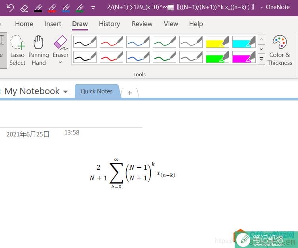Open the Insert tab
The height and width of the screenshot is (248, 298).
(x=53, y=24)
